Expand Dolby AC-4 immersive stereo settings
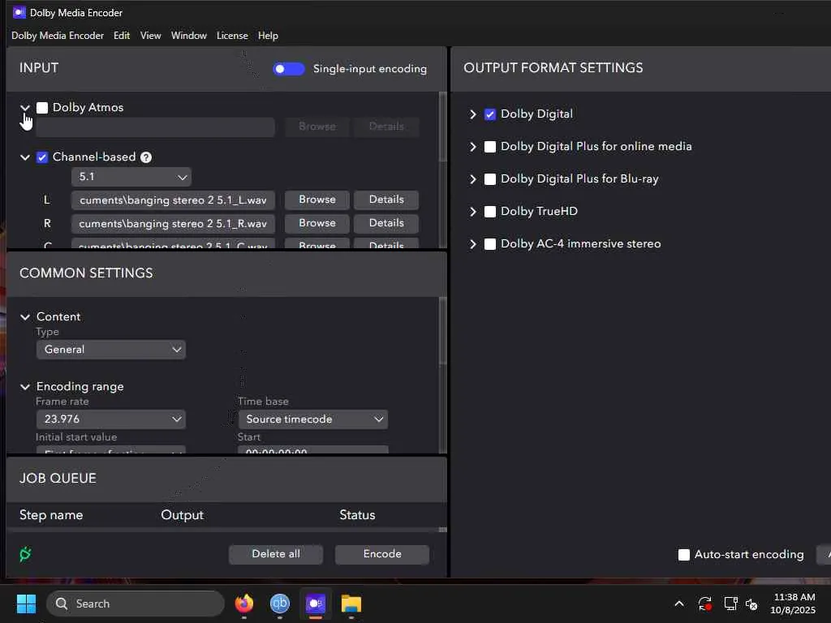The image size is (831, 623). coord(473,244)
